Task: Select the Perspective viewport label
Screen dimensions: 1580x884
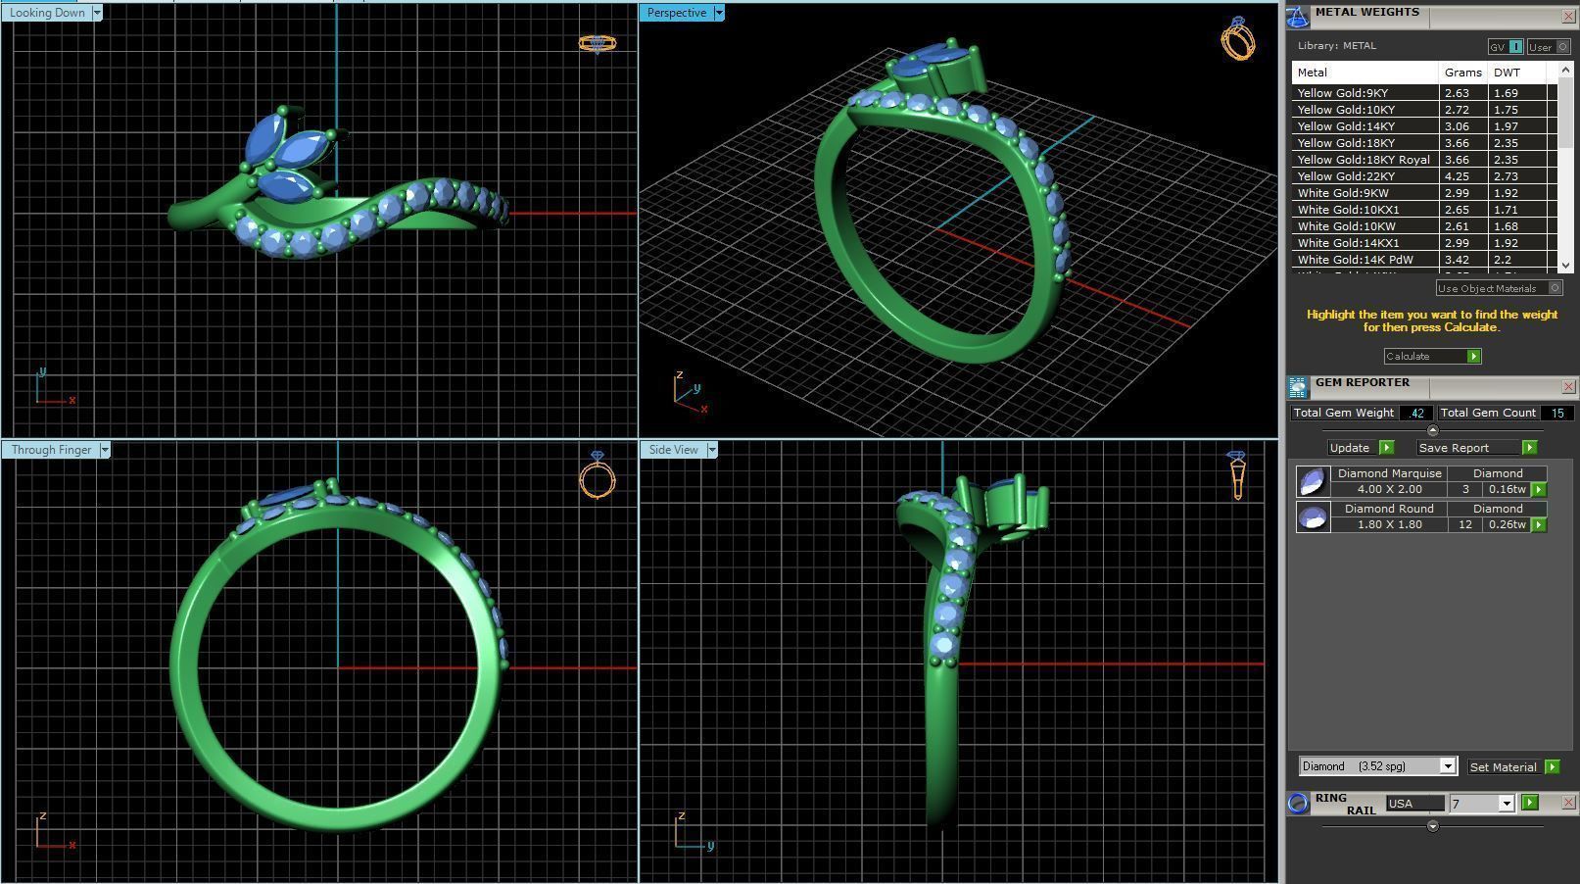Action: point(677,13)
